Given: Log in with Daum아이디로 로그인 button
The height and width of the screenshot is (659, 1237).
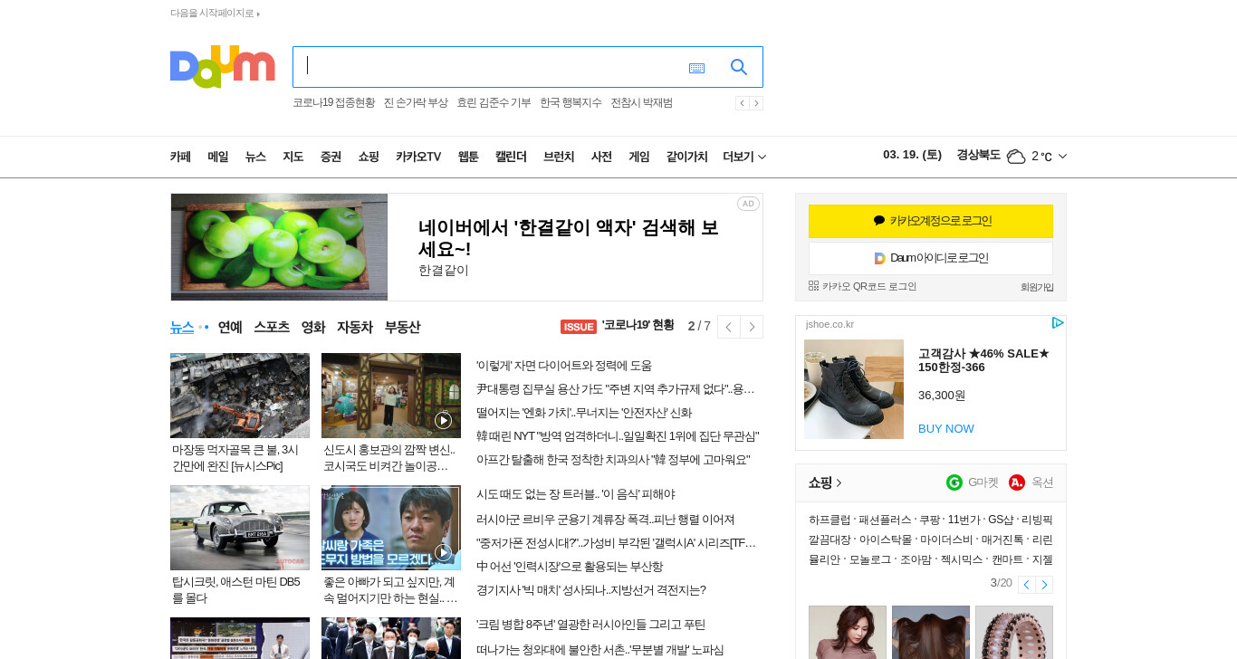Looking at the screenshot, I should (x=931, y=258).
